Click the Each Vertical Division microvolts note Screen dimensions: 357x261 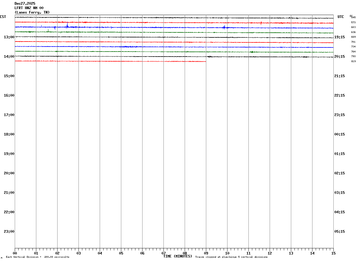pos(37,257)
